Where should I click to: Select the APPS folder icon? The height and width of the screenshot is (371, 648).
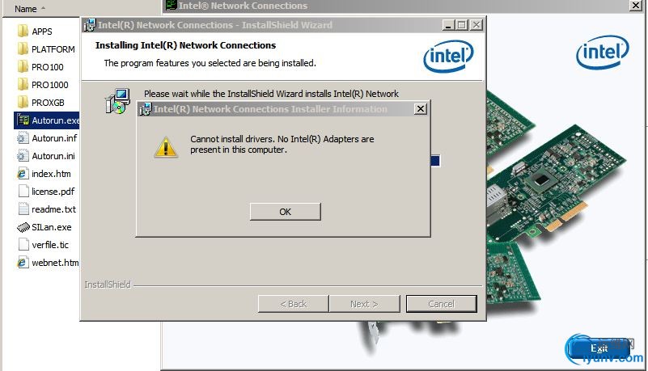coord(23,32)
